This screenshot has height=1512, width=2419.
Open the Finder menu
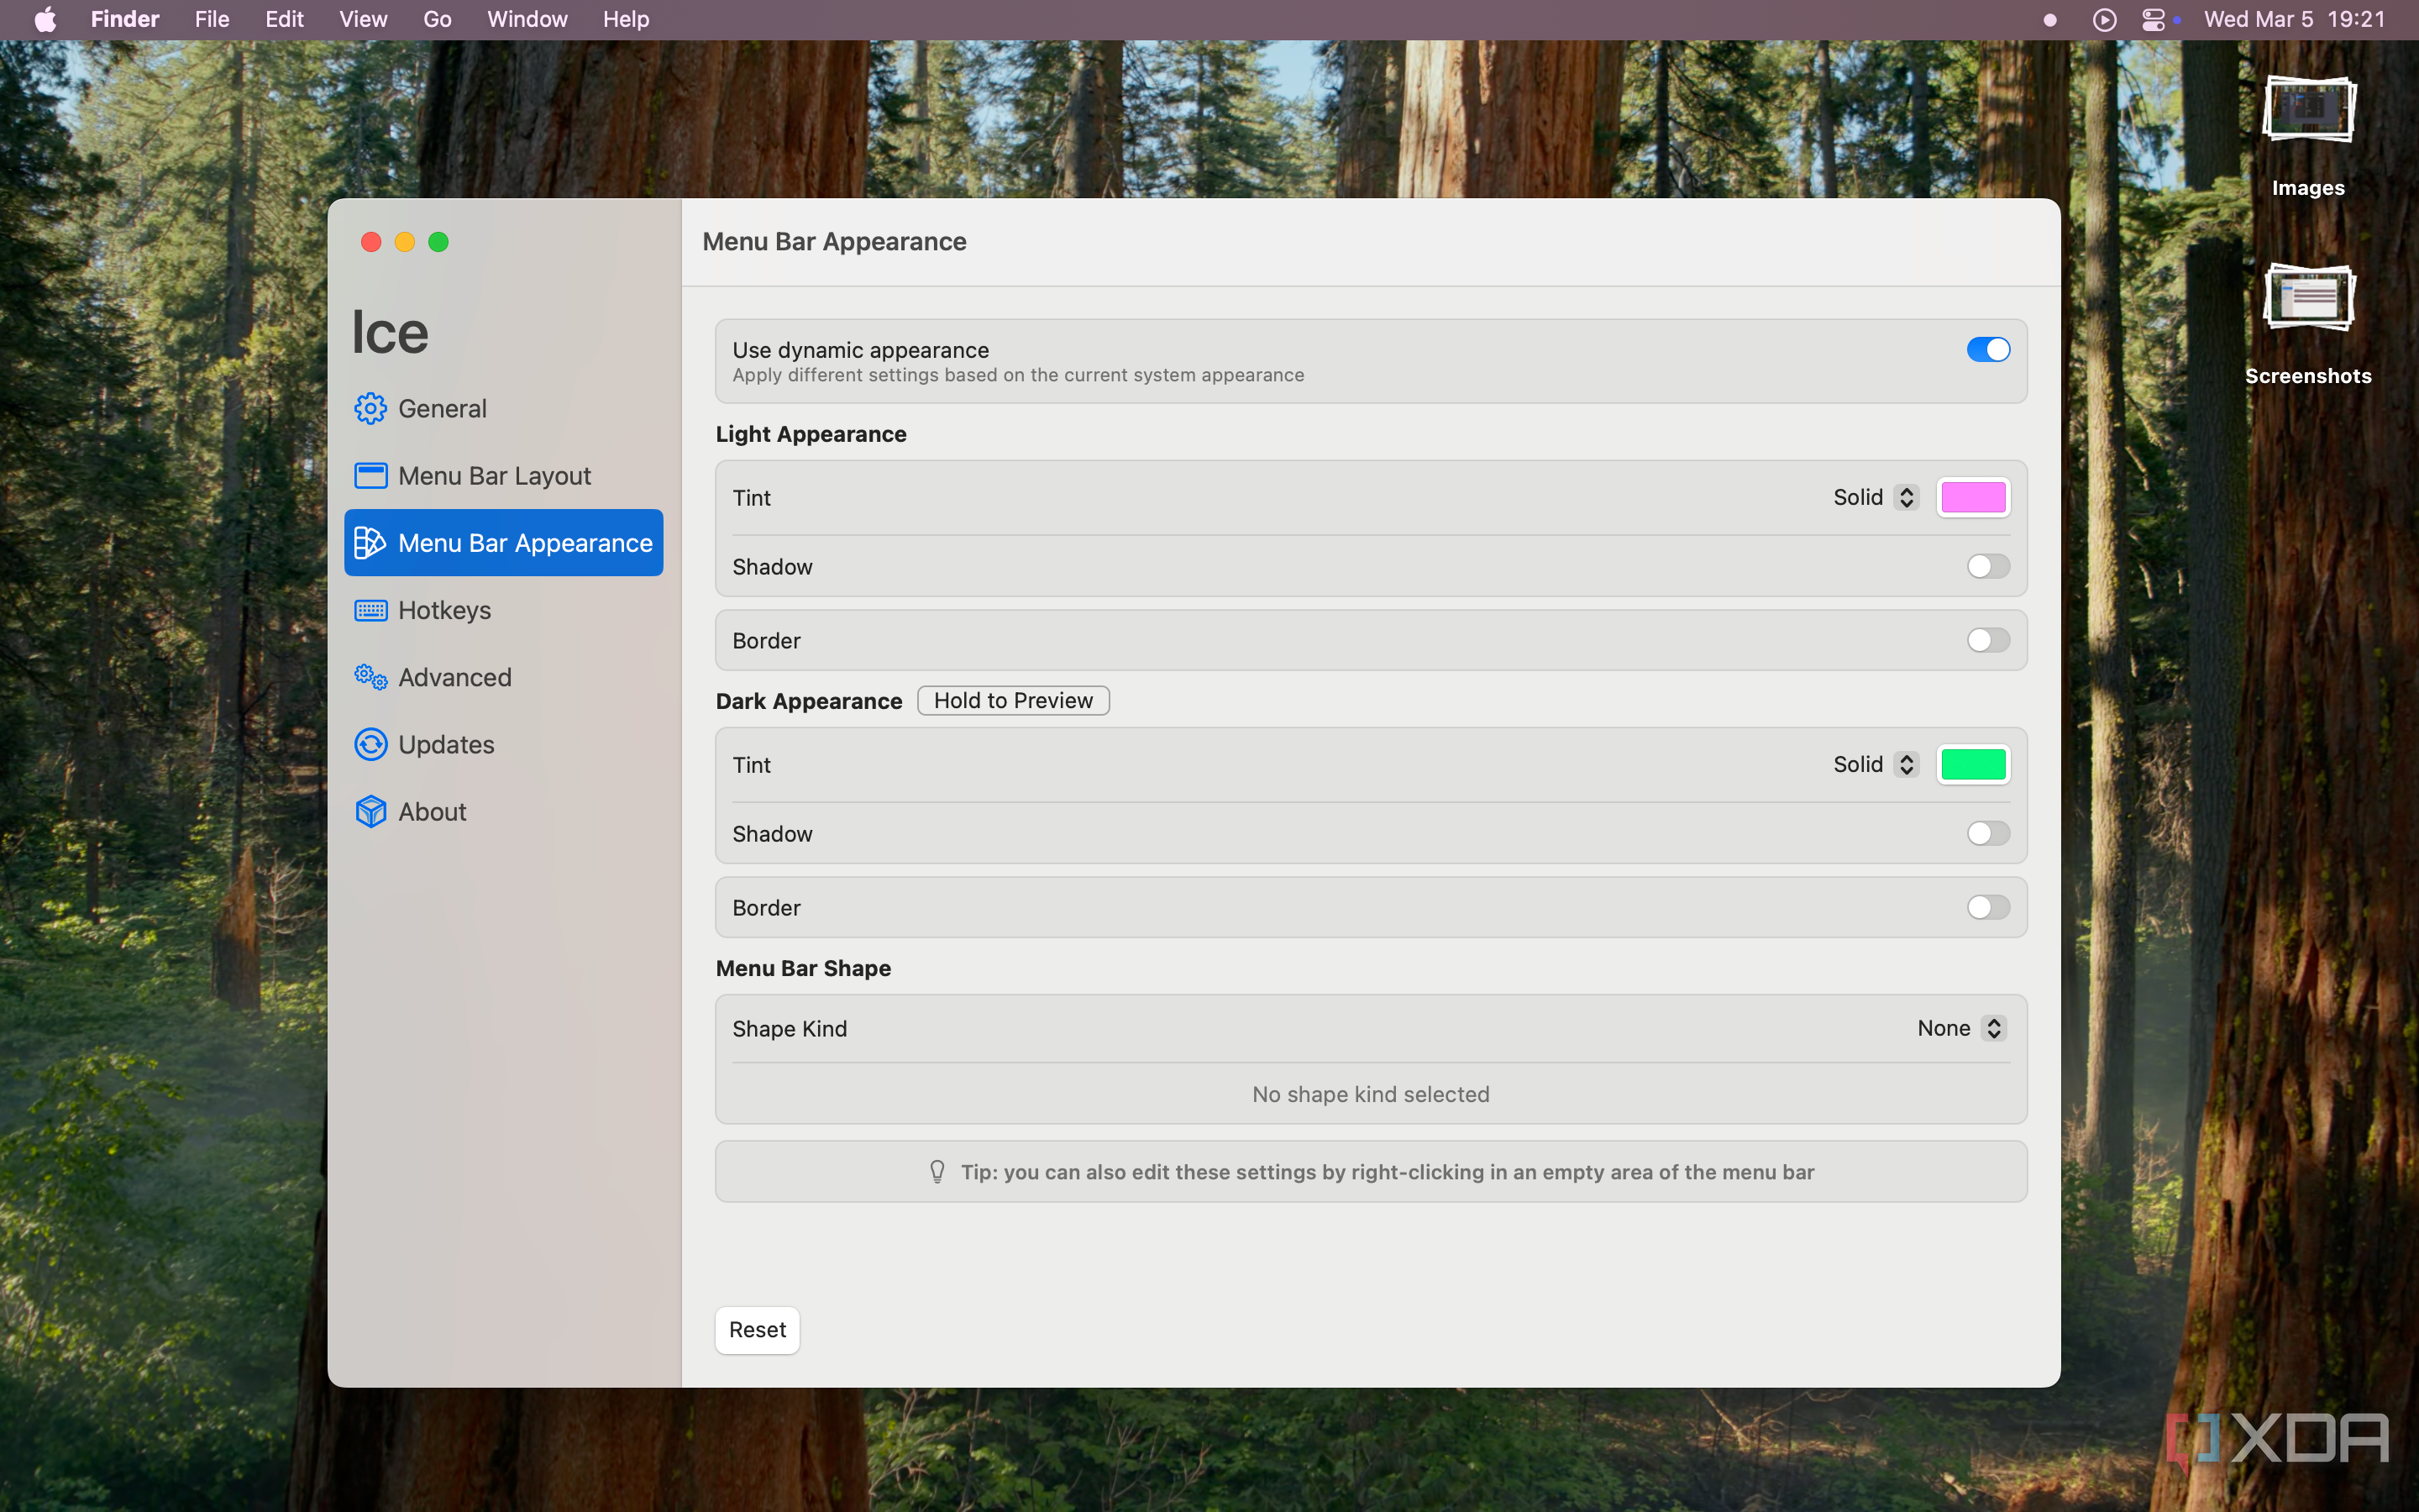[125, 19]
